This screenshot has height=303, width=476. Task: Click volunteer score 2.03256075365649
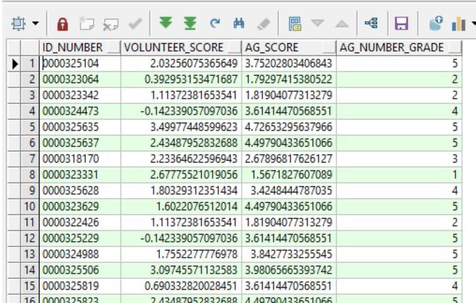point(181,64)
